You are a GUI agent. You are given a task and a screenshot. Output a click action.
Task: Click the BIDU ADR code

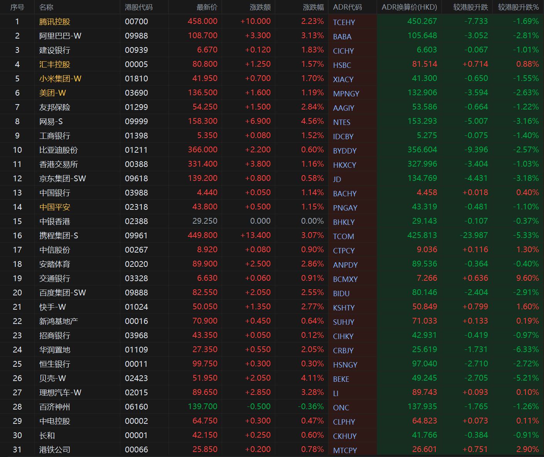(341, 293)
